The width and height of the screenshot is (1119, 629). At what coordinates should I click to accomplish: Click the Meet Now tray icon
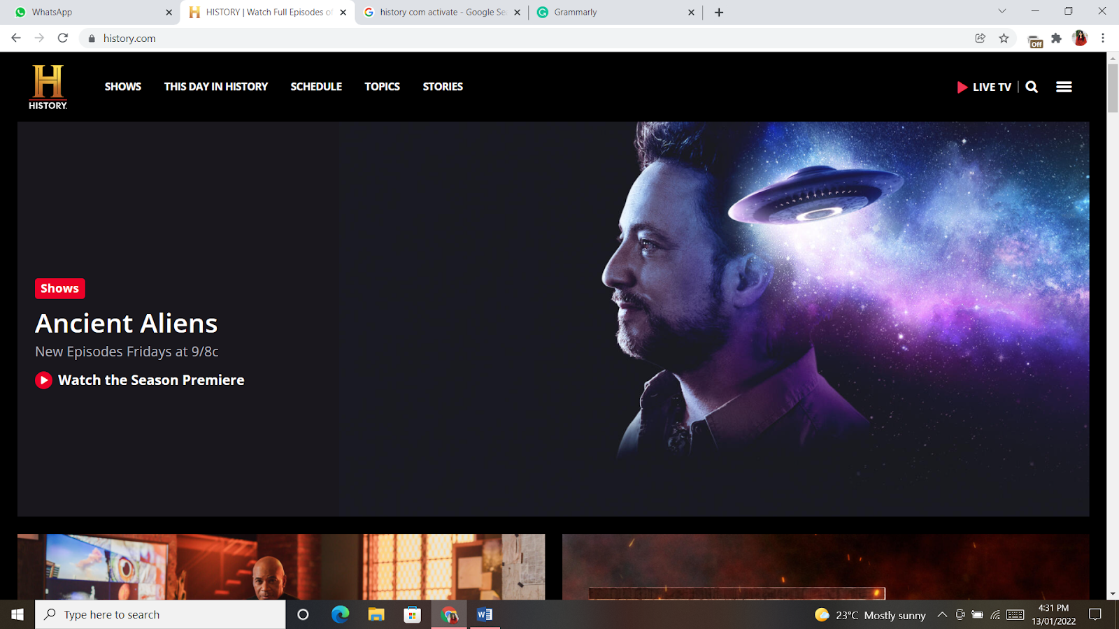coord(960,615)
